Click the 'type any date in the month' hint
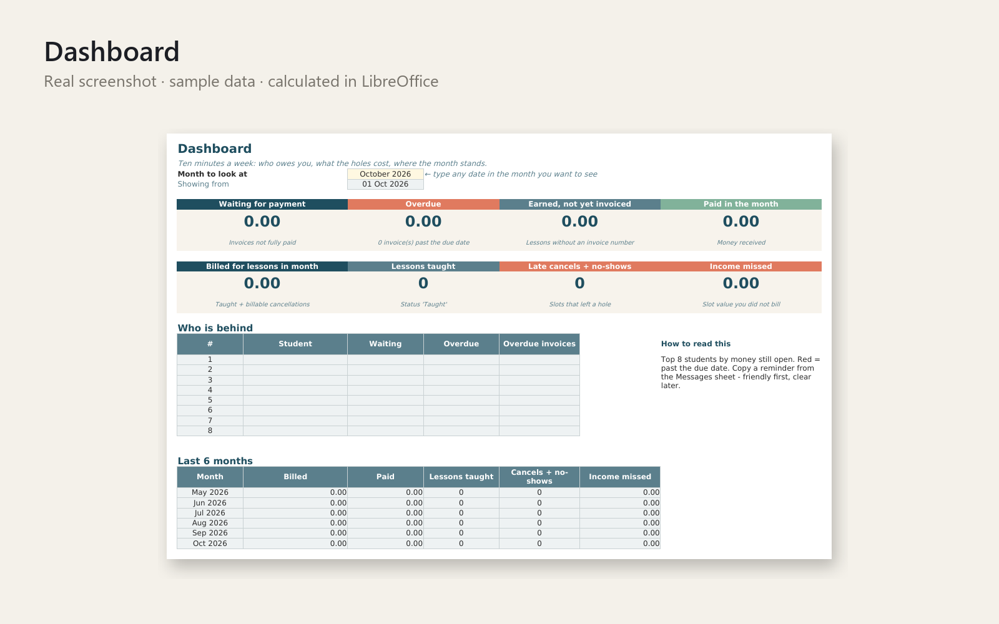Image resolution: width=999 pixels, height=624 pixels. point(511,174)
